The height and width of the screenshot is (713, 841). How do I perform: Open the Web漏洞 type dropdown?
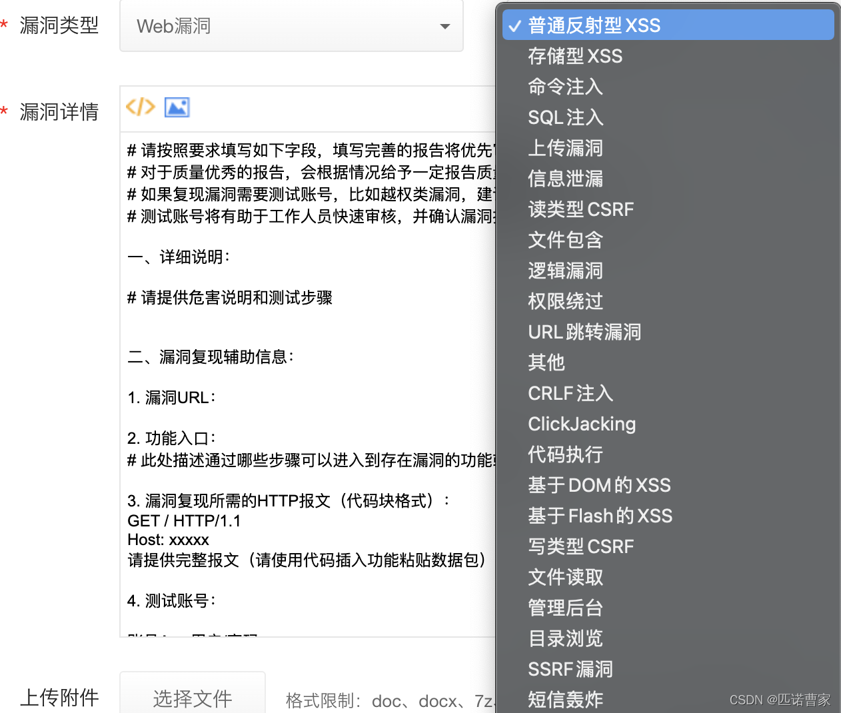[291, 26]
